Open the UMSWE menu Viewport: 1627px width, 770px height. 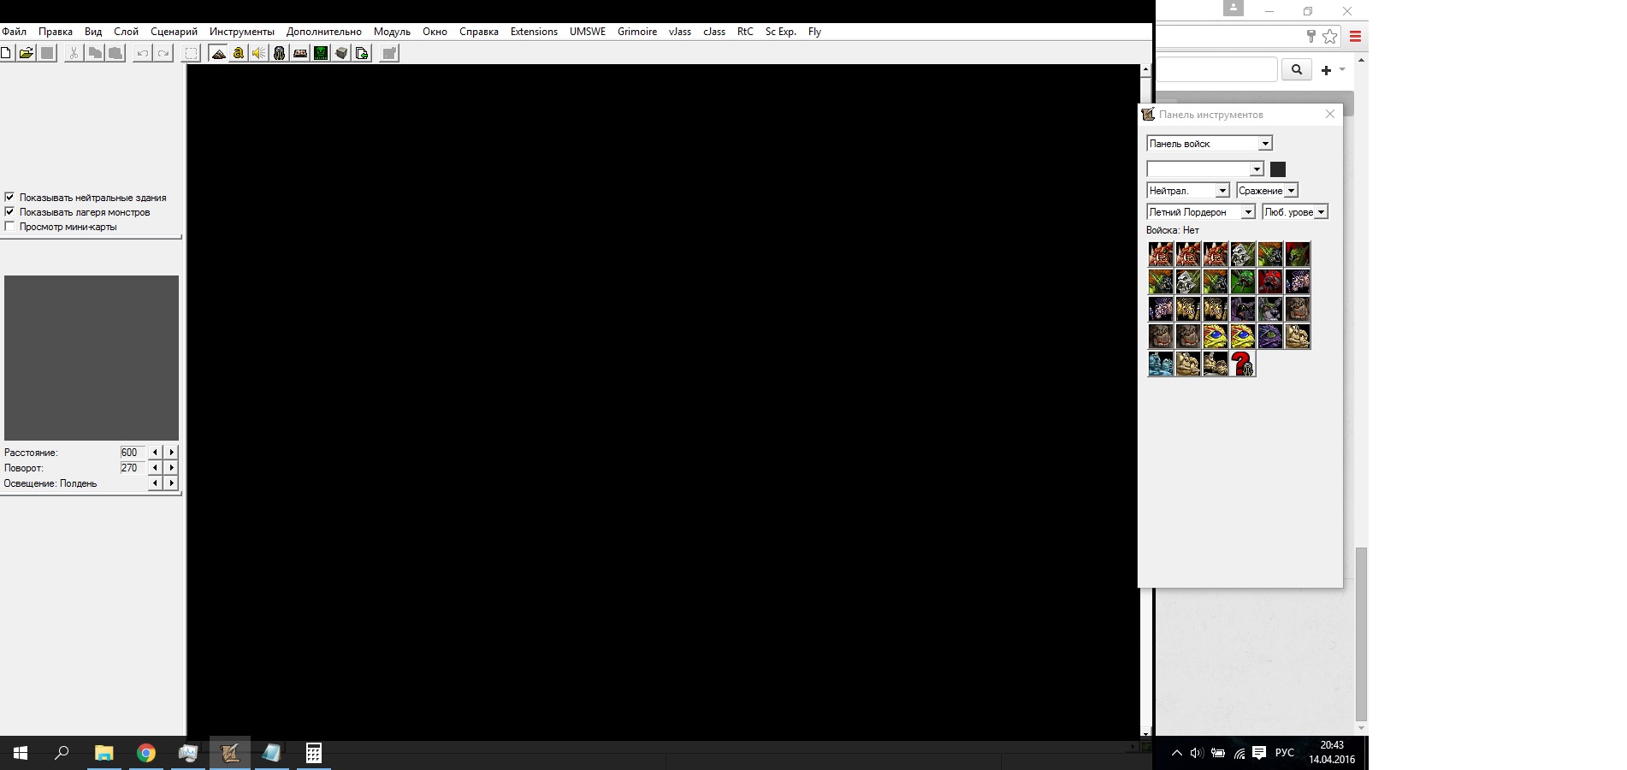tap(588, 32)
